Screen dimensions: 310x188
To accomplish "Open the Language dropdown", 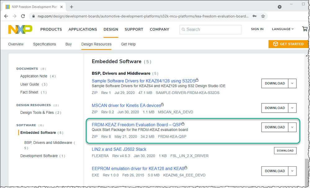I will tap(283, 29).
